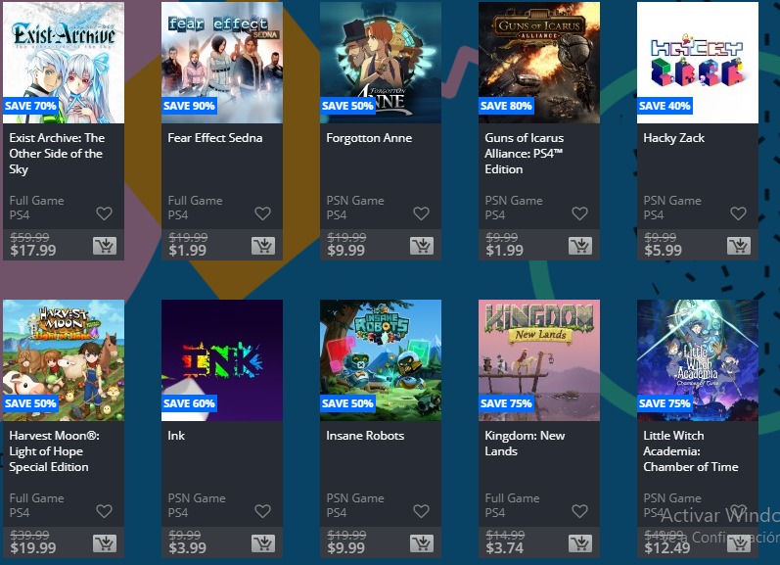
Task: Add Ink to cart
Action: point(263,543)
